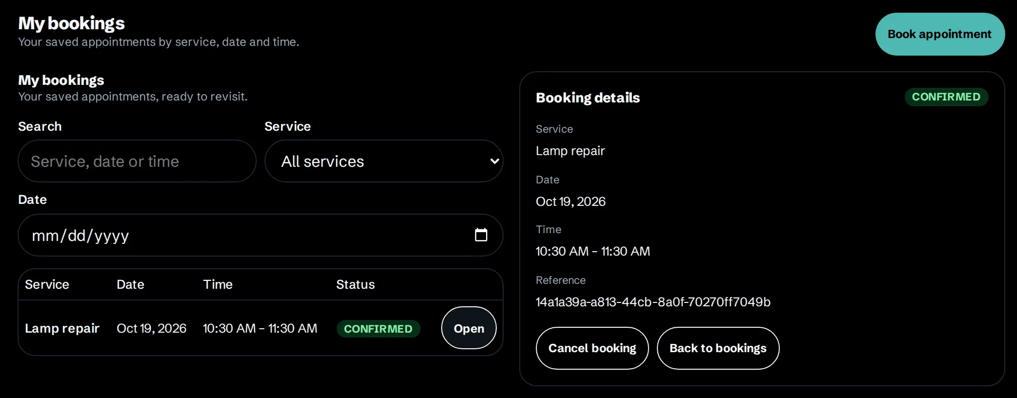Click the Book appointment button
Screen dimensions: 1017x398
point(940,34)
